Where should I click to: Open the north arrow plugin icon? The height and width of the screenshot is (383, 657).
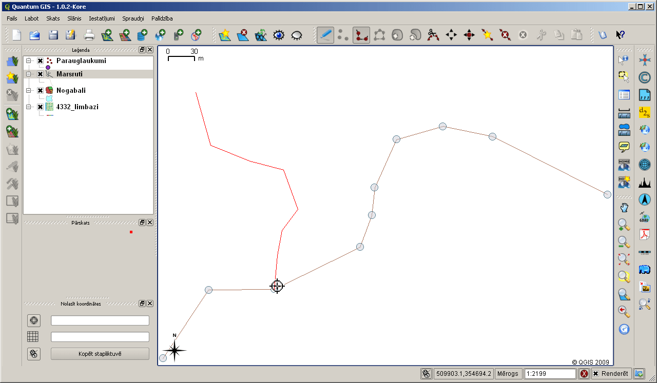(645, 199)
